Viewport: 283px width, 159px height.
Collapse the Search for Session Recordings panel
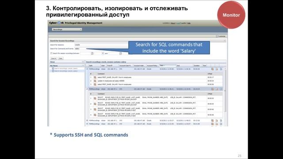pos(225,41)
